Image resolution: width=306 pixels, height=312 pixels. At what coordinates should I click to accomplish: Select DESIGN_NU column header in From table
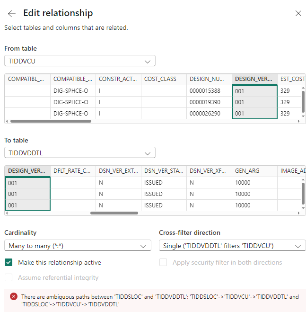[x=209, y=79]
